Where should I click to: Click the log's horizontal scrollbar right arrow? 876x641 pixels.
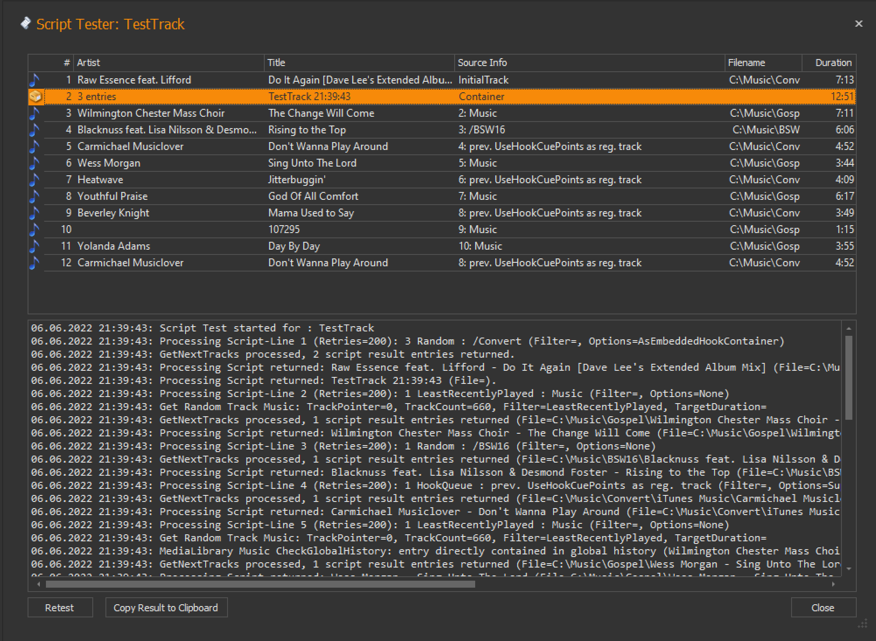[834, 584]
